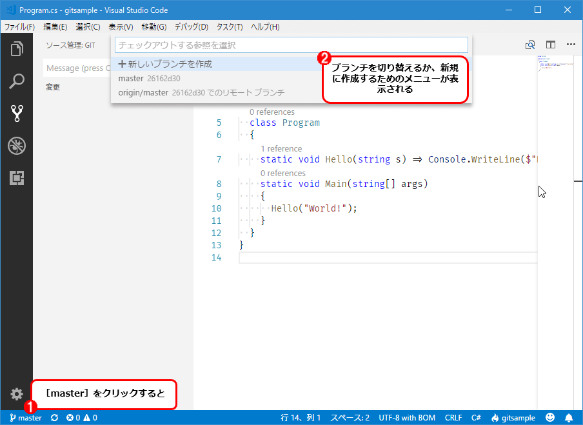Open the Explorer files icon in activity bar
Viewport: 583px width, 425px height.
point(17,49)
